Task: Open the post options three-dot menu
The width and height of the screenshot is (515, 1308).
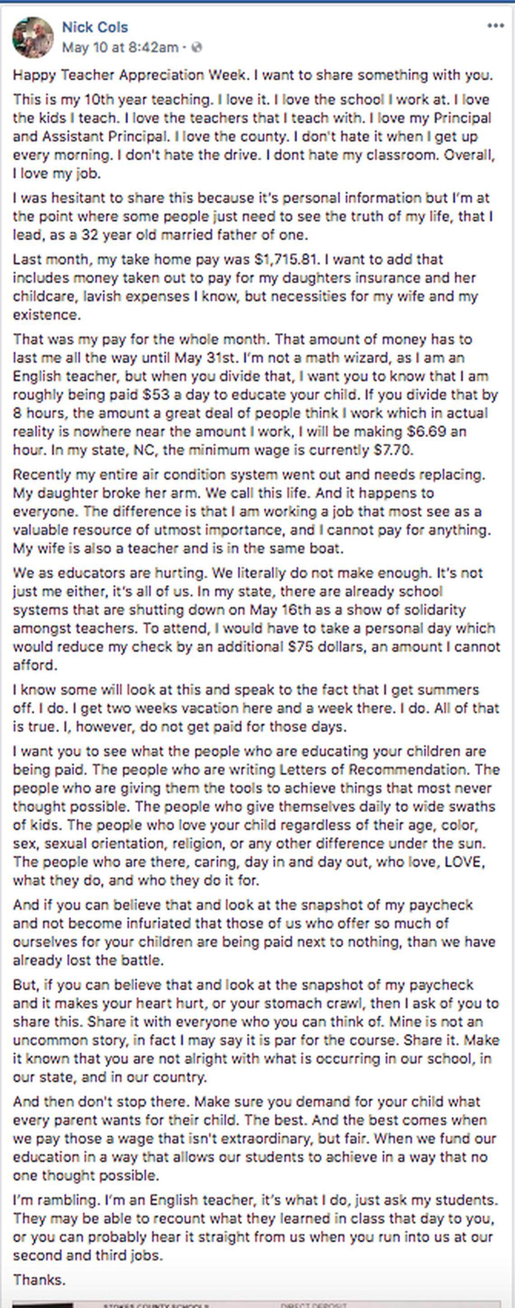Action: click(x=495, y=26)
